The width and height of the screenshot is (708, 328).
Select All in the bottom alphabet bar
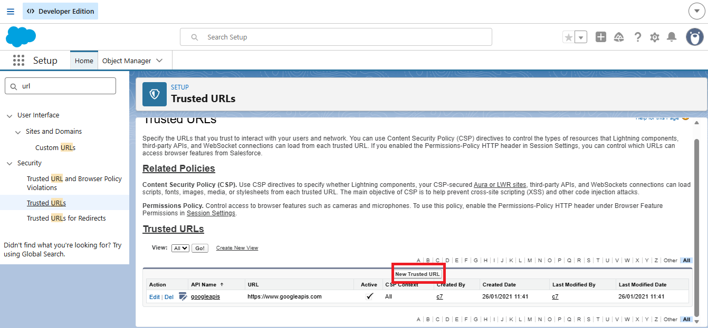[x=686, y=320]
